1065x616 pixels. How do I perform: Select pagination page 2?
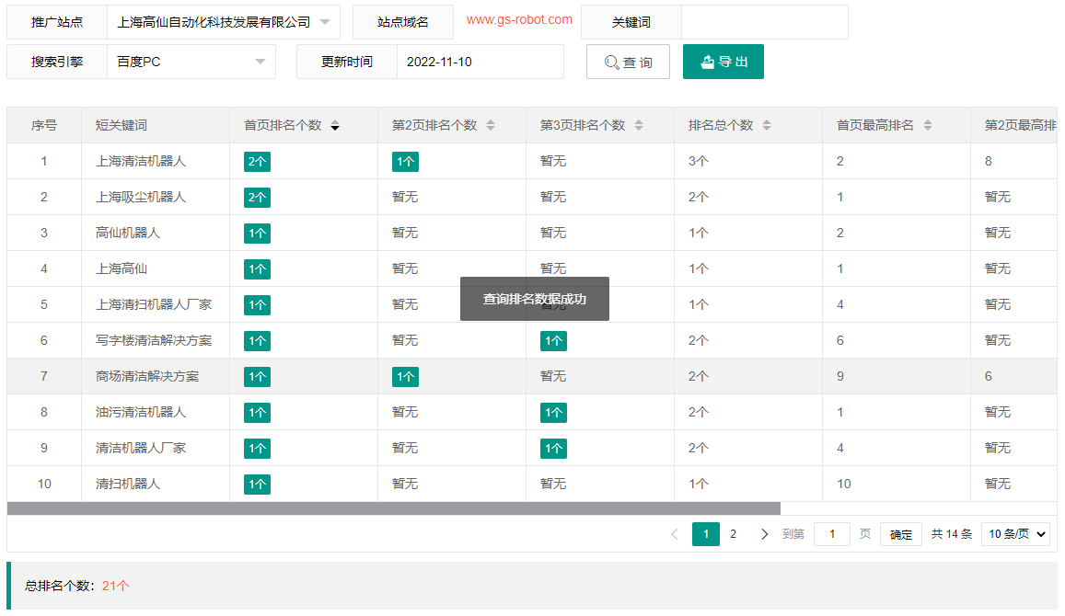tap(732, 533)
